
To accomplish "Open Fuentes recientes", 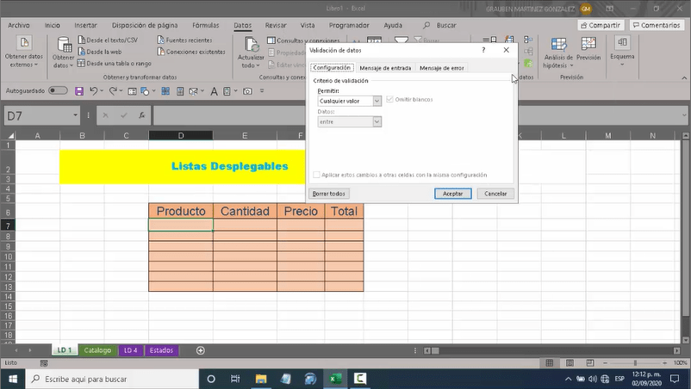I will pos(184,40).
